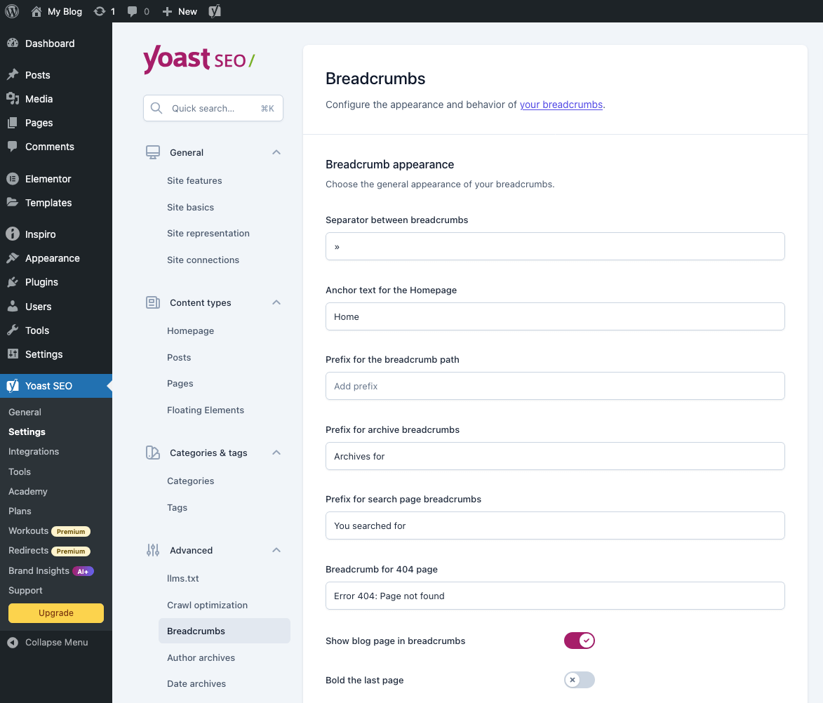Open the Yoast icon in the admin bar
This screenshot has height=703, width=823.
(x=214, y=11)
